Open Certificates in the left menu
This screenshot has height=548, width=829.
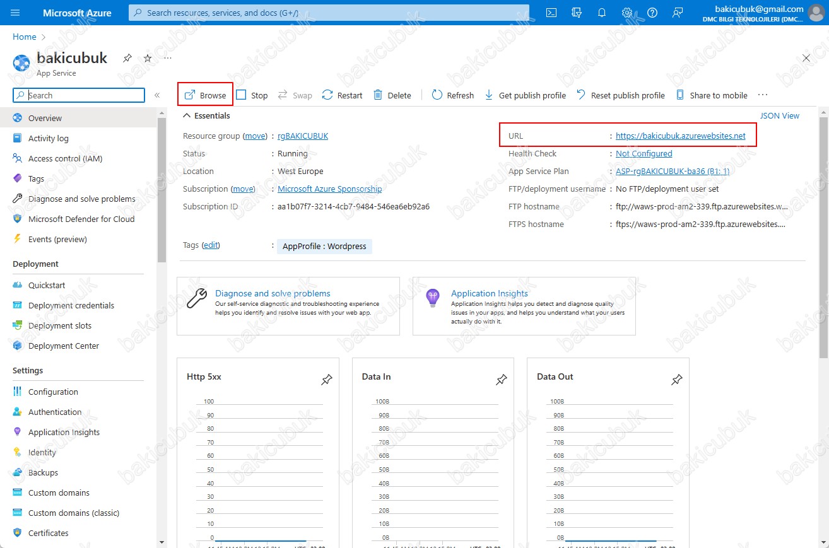78,533
